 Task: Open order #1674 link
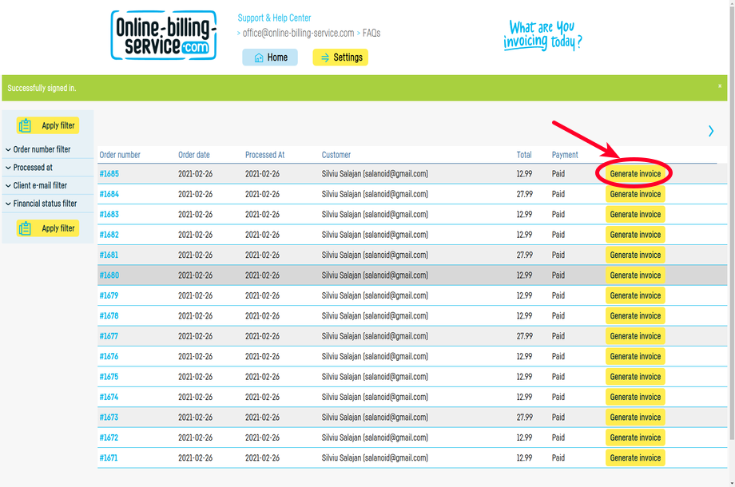(x=109, y=397)
